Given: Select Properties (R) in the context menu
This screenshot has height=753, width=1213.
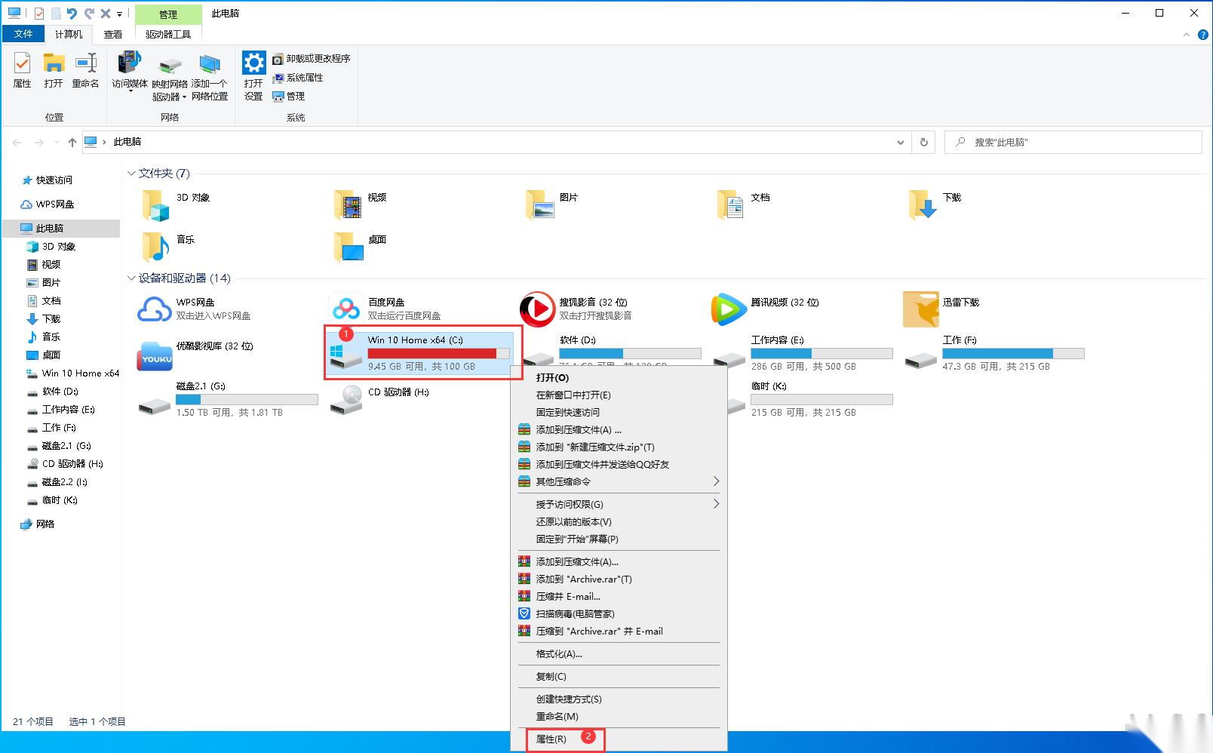Looking at the screenshot, I should coord(551,739).
